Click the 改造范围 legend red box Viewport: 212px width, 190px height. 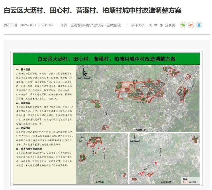(x=185, y=182)
